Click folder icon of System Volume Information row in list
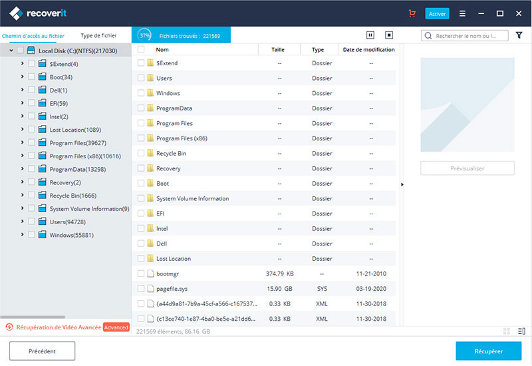 click(150, 198)
